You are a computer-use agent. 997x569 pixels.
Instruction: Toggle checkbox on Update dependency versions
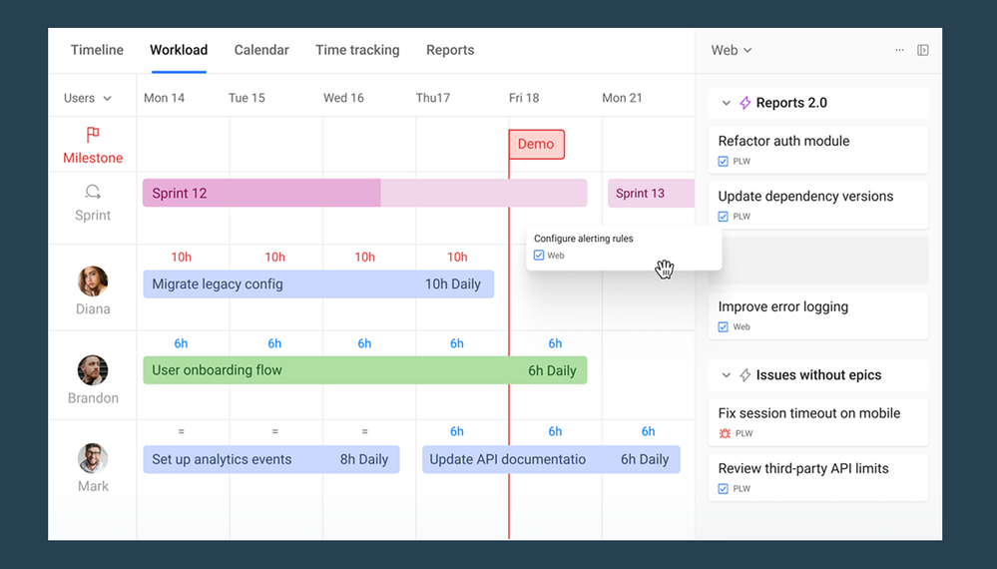coord(723,217)
